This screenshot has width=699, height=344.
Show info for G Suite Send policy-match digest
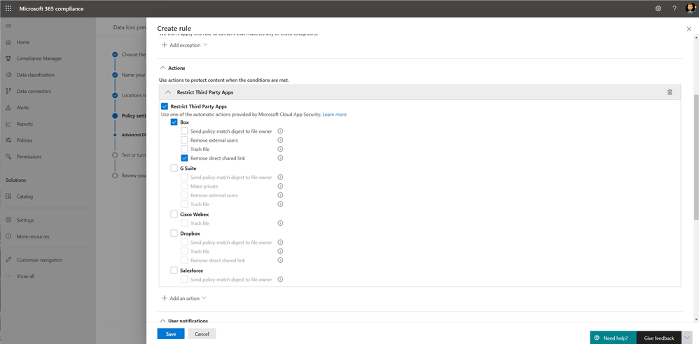[280, 177]
